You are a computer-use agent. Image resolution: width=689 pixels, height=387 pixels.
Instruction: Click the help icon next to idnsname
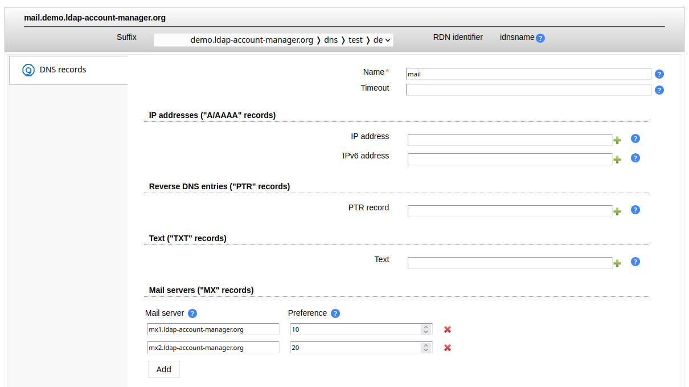pos(540,38)
